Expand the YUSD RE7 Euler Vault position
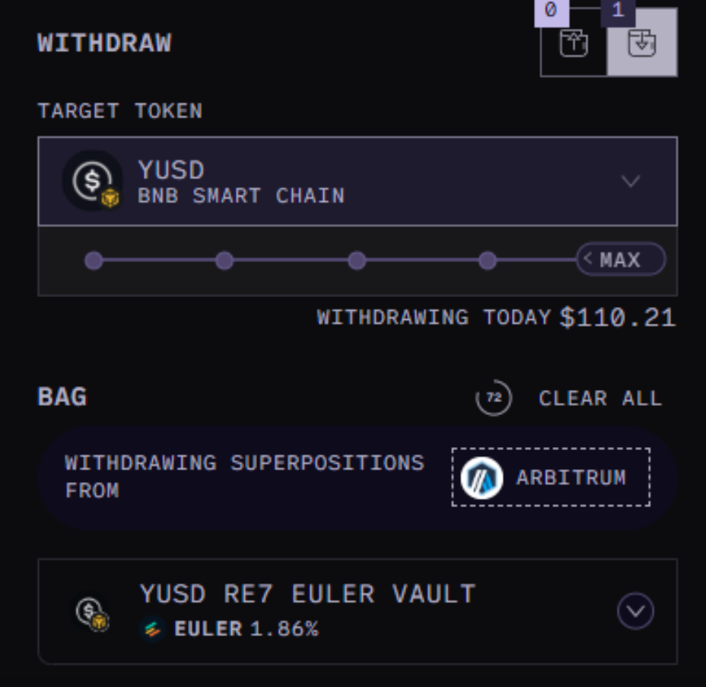Screen dimensions: 706x687 click(635, 611)
